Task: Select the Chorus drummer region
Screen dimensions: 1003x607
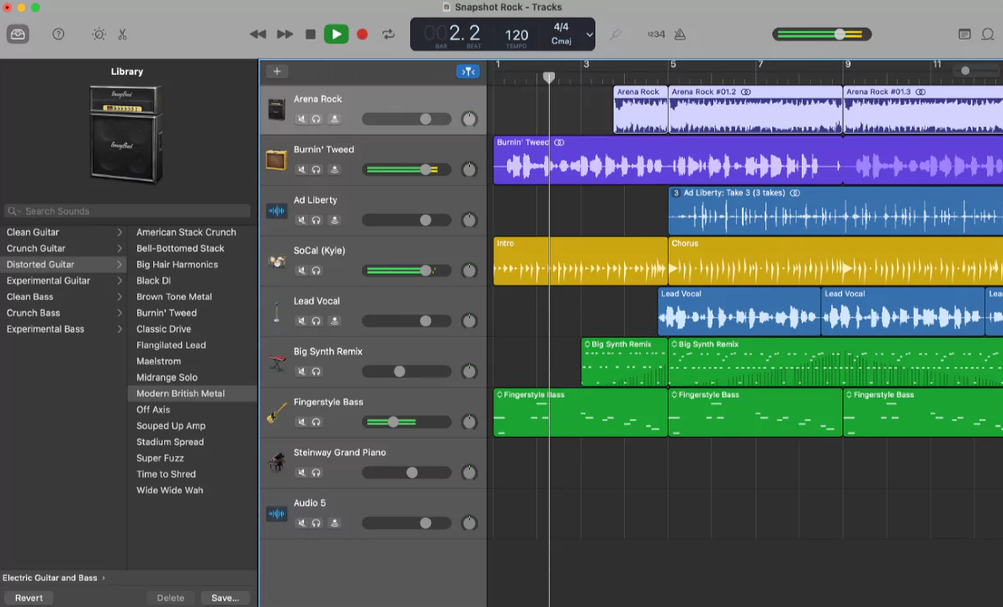Action: click(835, 261)
